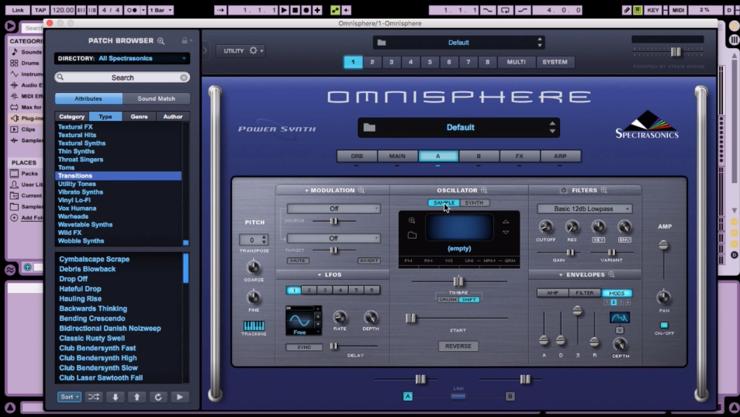Viewport: 740px width, 417px height.
Task: Clear the patch search field
Action: click(x=184, y=78)
